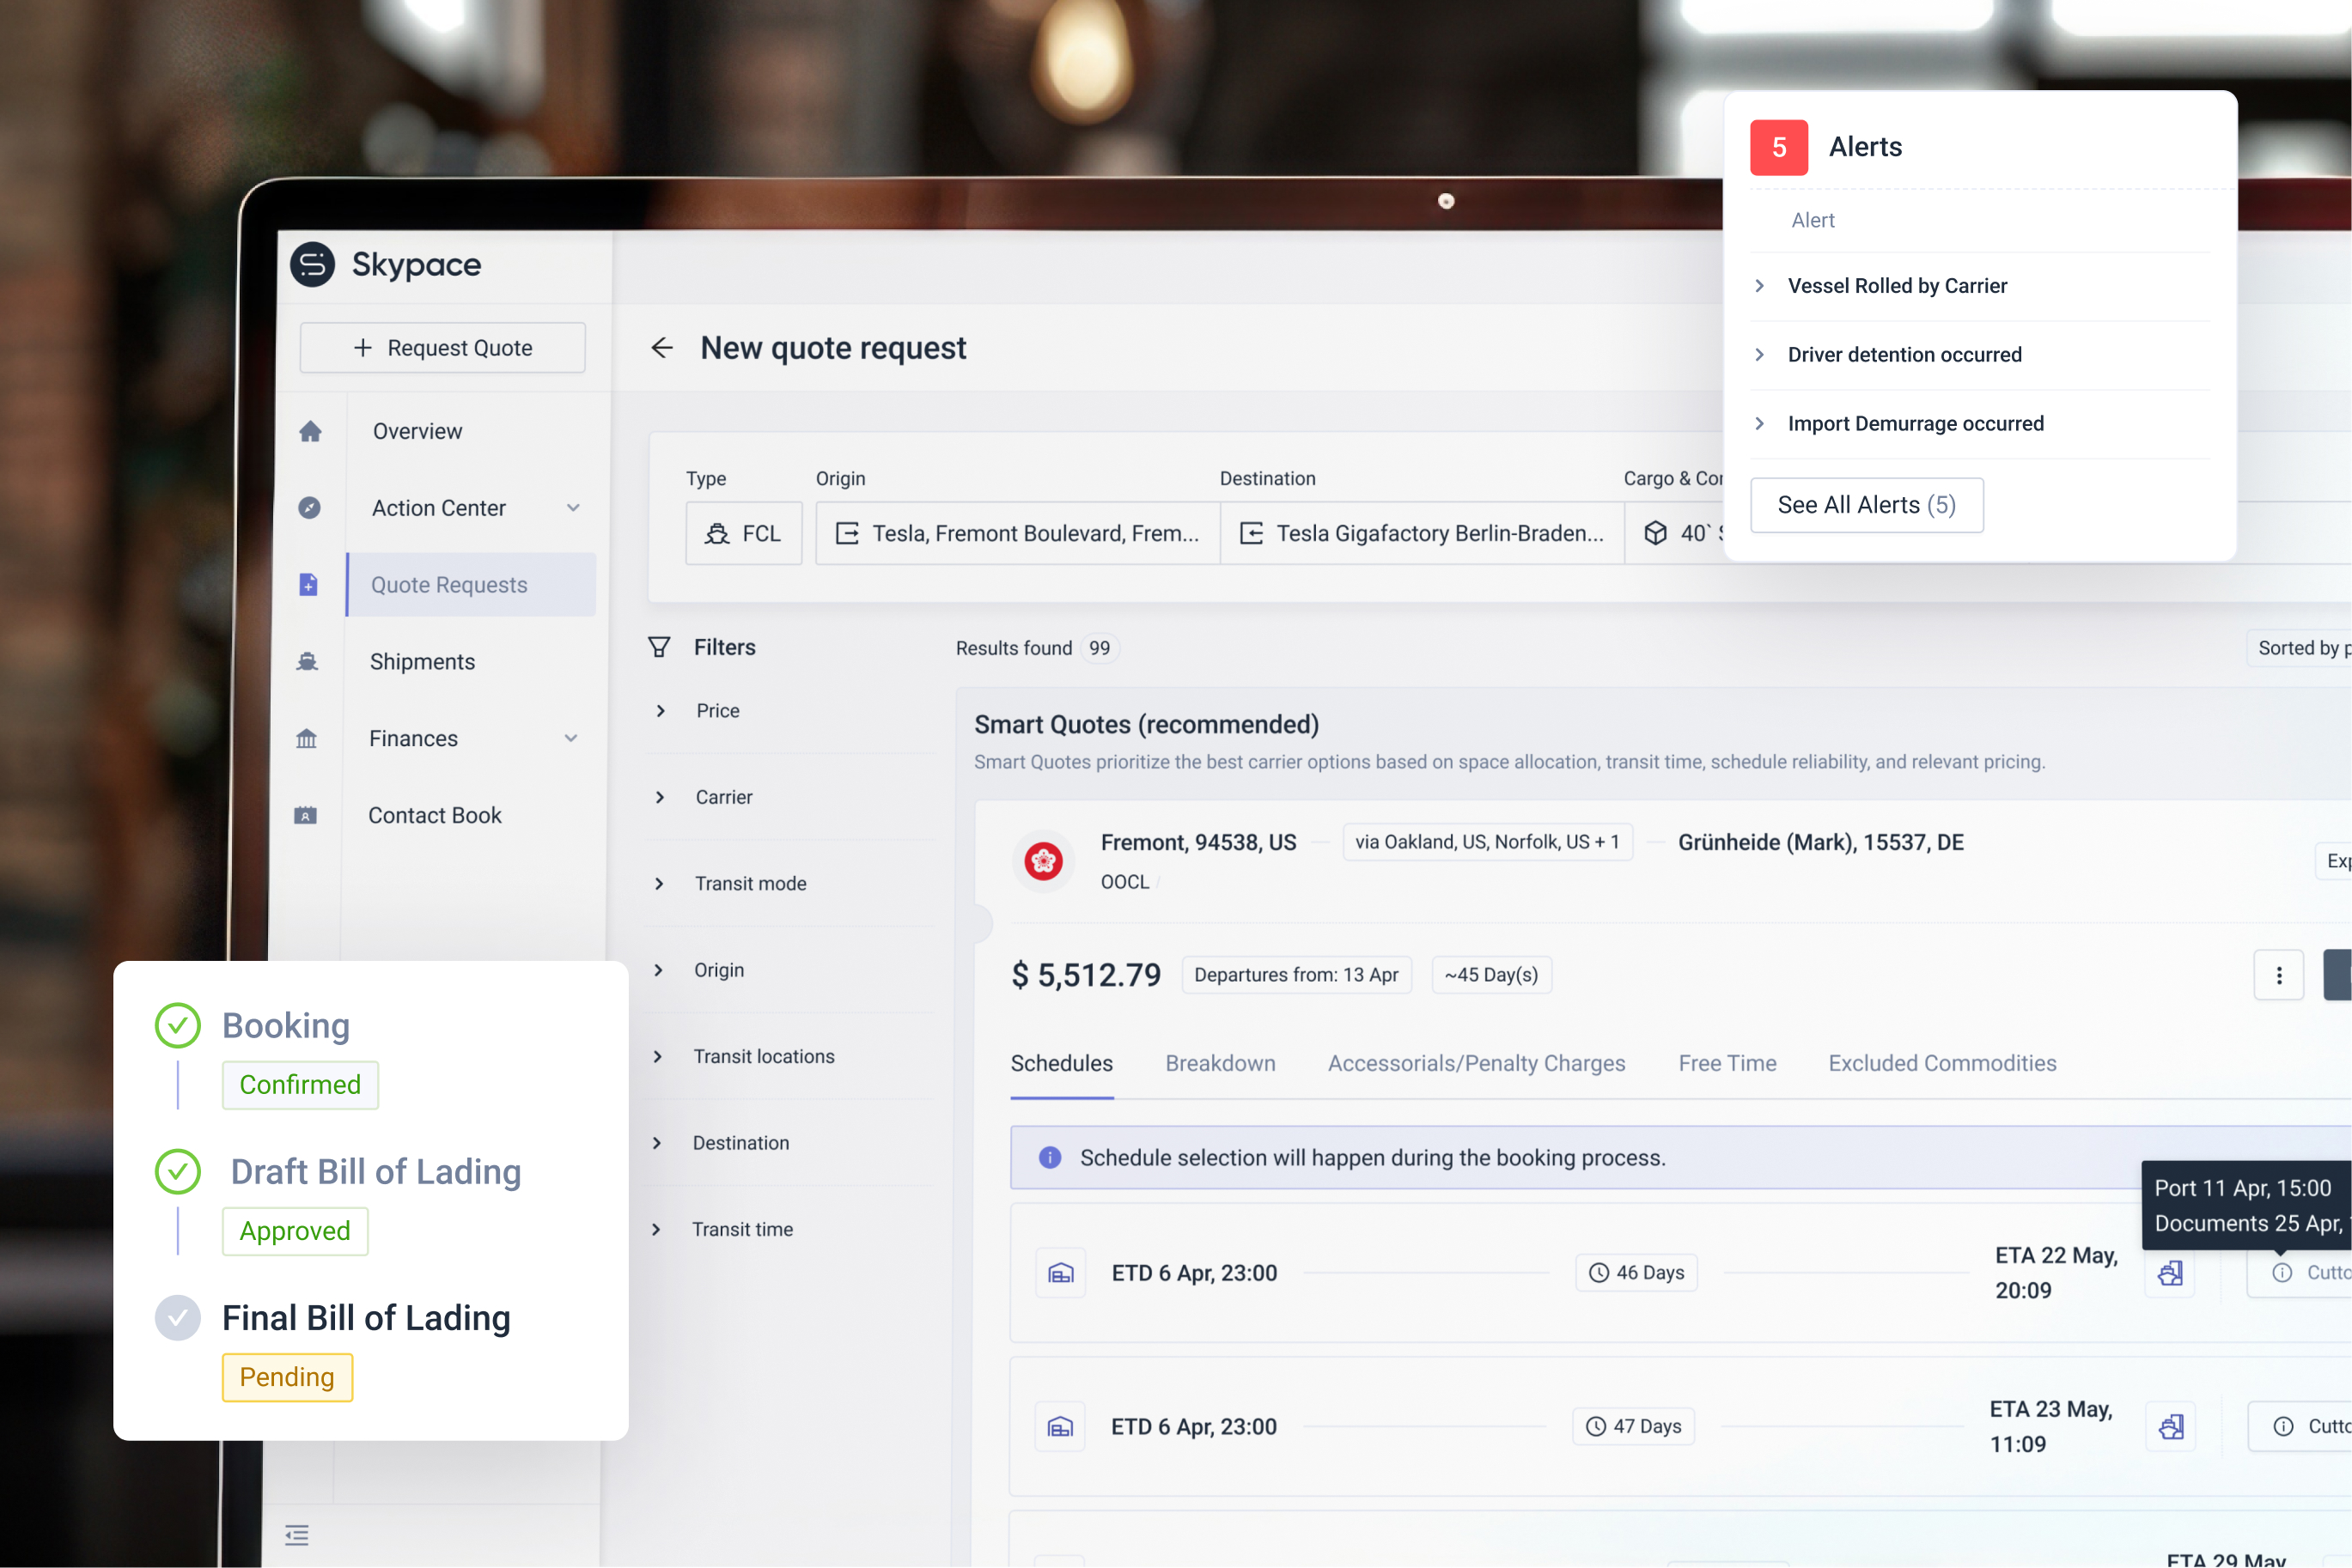Switch to the Breakdown tab
The height and width of the screenshot is (1568, 2352).
pyautogui.click(x=1220, y=1063)
